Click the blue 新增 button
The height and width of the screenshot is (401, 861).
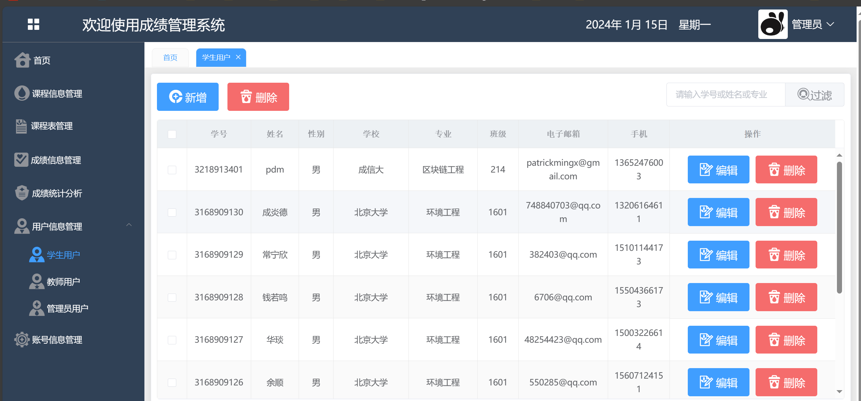tap(187, 97)
